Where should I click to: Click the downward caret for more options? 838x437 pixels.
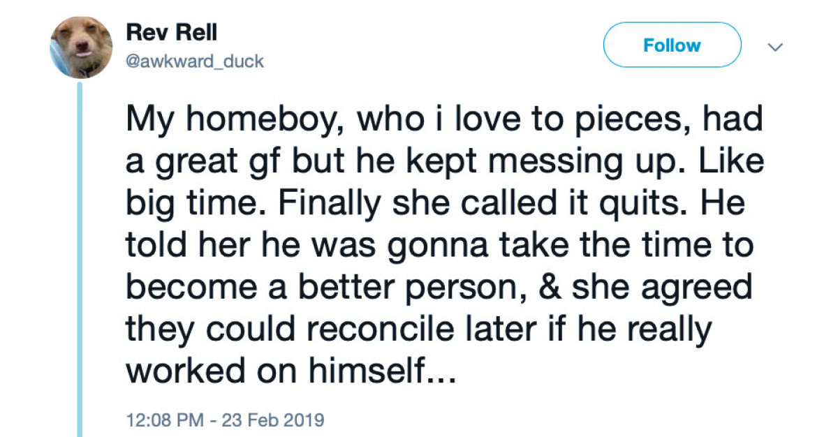tap(775, 47)
